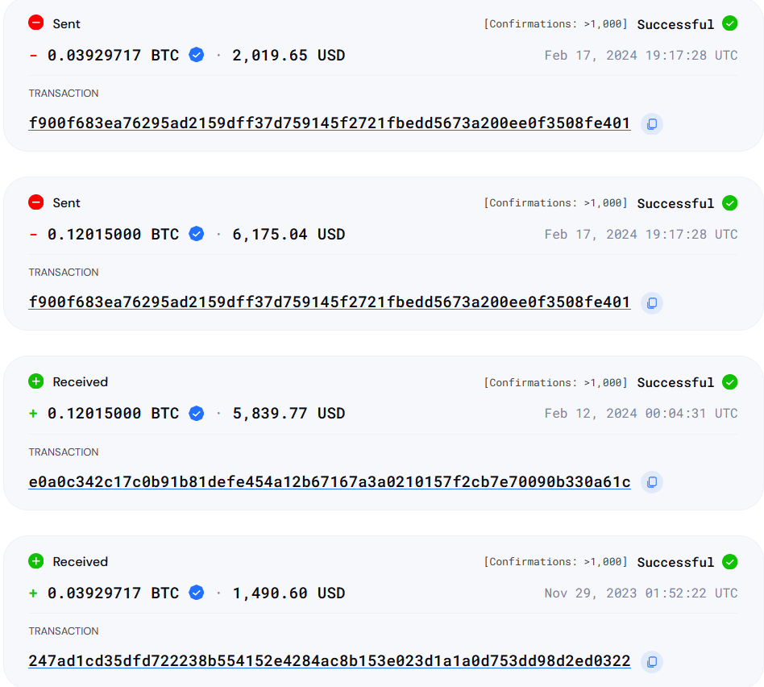Copy the 247ad1cd transaction hash
Screen dimensions: 764x687
coord(651,662)
